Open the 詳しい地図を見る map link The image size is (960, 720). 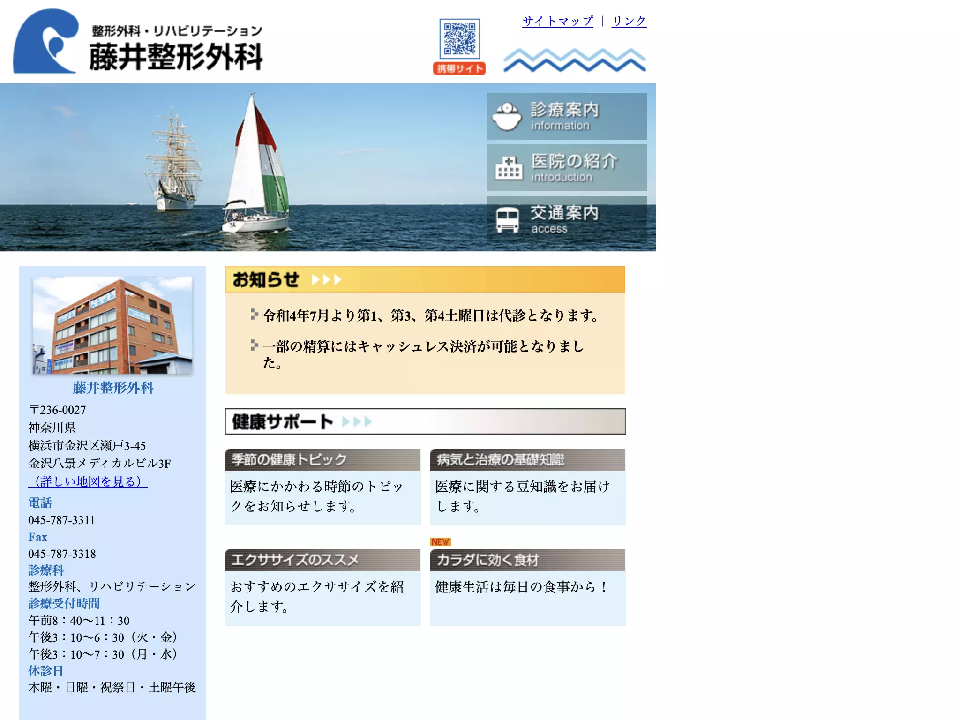tap(88, 481)
